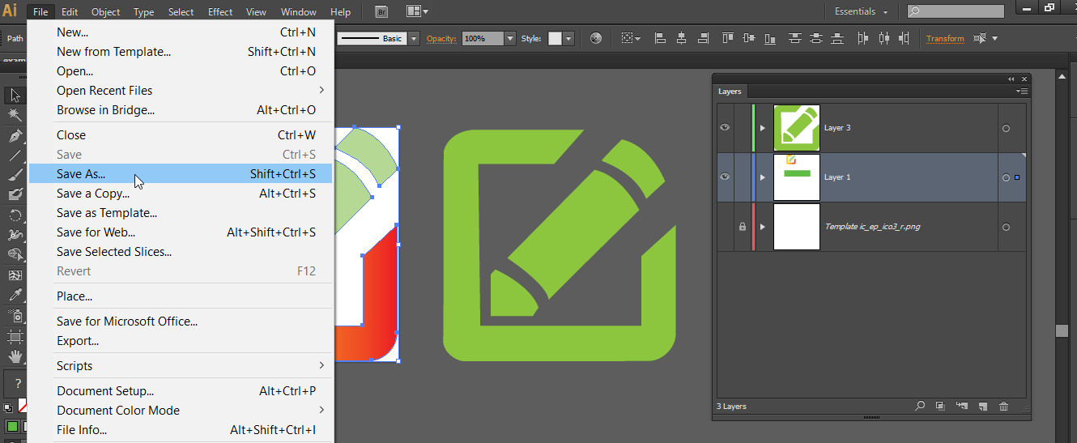Select the Hand tool
This screenshot has height=443, width=1077.
pos(15,356)
